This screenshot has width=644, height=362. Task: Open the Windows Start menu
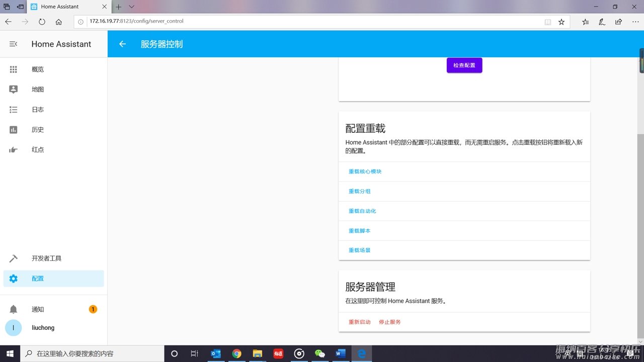pos(10,353)
